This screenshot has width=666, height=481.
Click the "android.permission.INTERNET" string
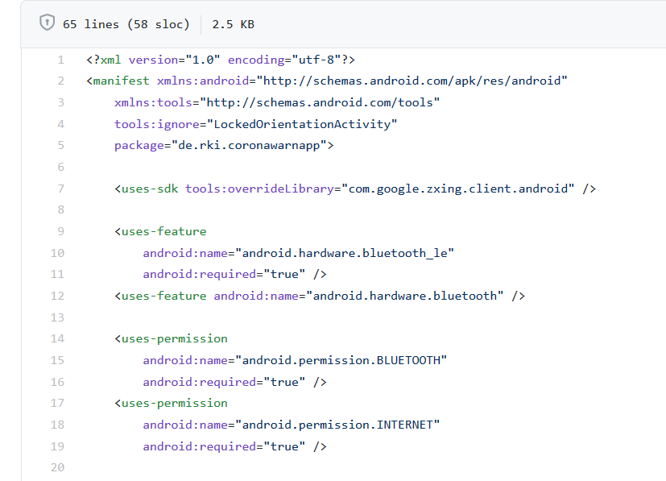(337, 425)
